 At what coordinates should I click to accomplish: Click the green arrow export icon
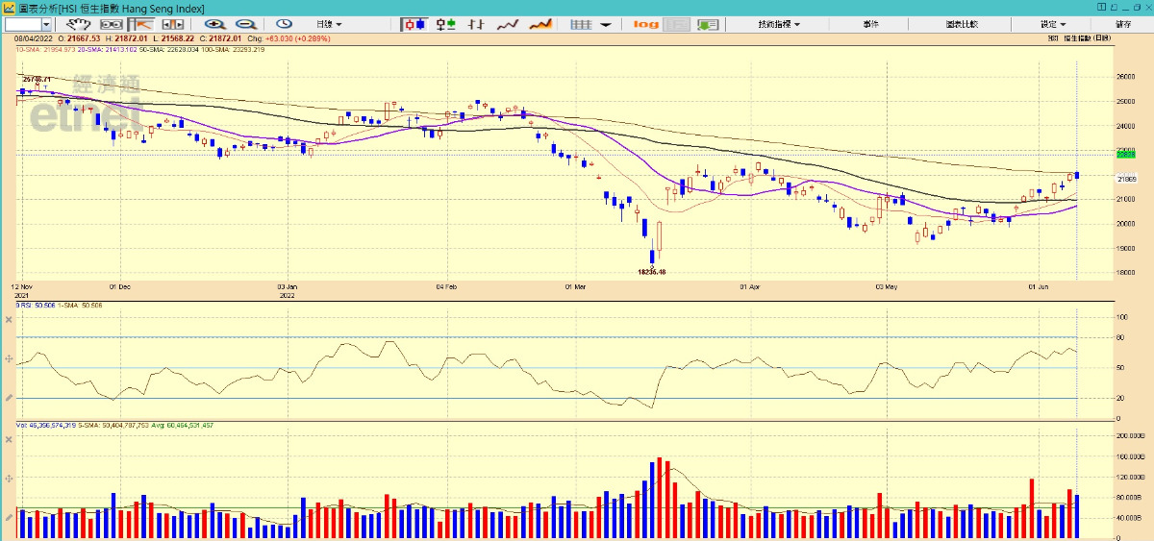click(709, 23)
